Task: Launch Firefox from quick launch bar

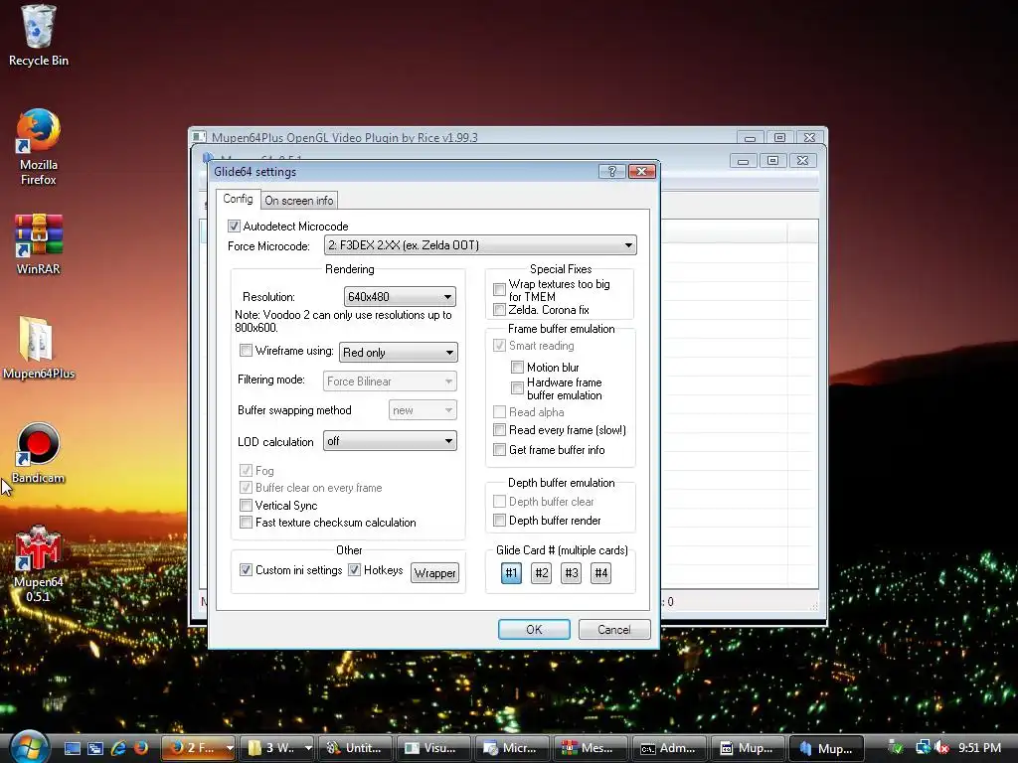Action: tap(141, 748)
